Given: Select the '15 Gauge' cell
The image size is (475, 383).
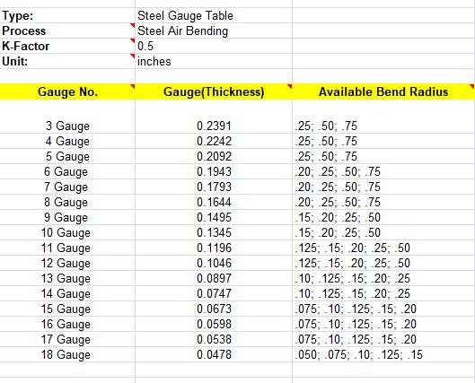Looking at the screenshot, I should click(x=67, y=309).
